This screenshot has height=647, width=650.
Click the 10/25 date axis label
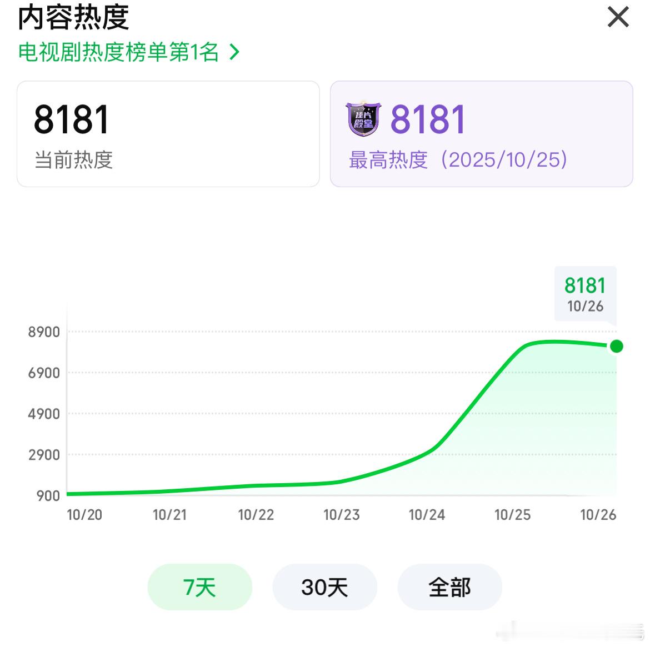click(512, 515)
